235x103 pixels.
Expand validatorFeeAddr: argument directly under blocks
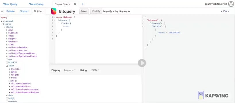pyautogui.click(x=7, y=47)
